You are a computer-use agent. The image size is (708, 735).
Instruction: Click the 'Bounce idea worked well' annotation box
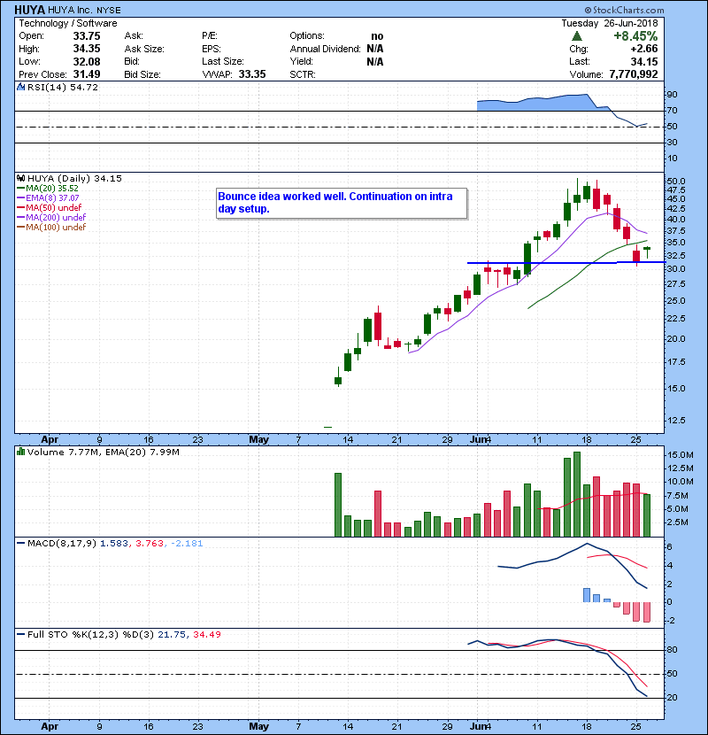point(342,203)
